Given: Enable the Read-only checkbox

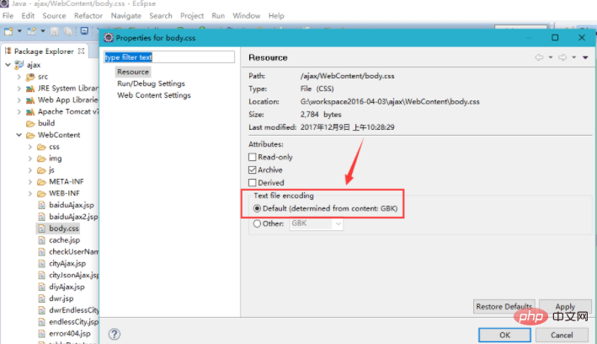Looking at the screenshot, I should pos(252,157).
